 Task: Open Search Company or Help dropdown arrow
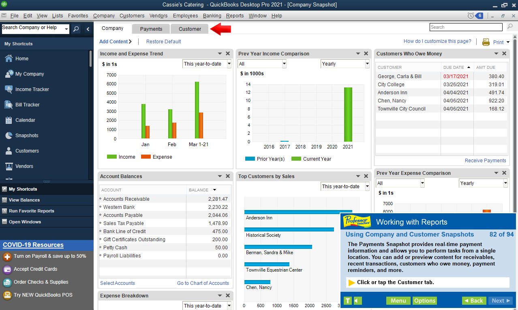pos(66,29)
